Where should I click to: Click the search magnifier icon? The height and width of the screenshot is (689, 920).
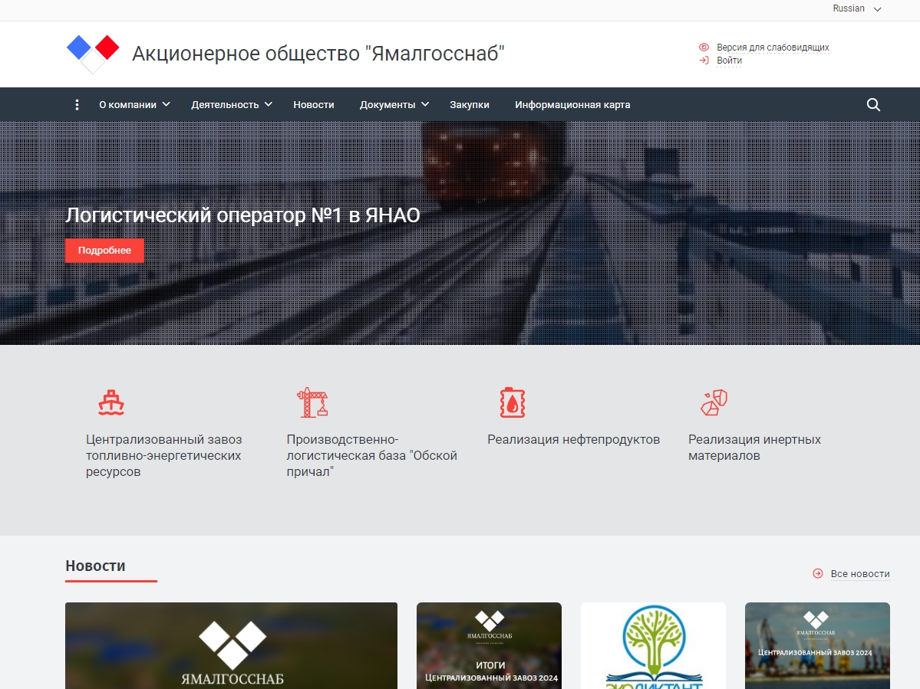pyautogui.click(x=873, y=105)
